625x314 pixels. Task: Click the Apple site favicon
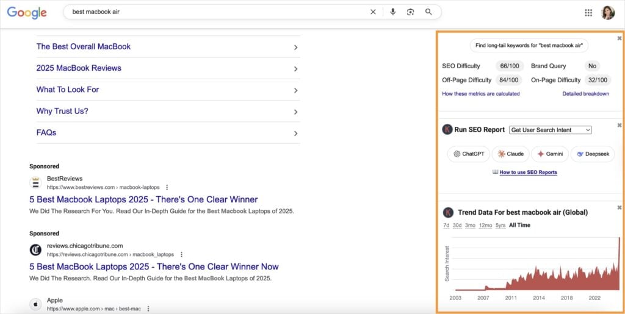click(35, 304)
